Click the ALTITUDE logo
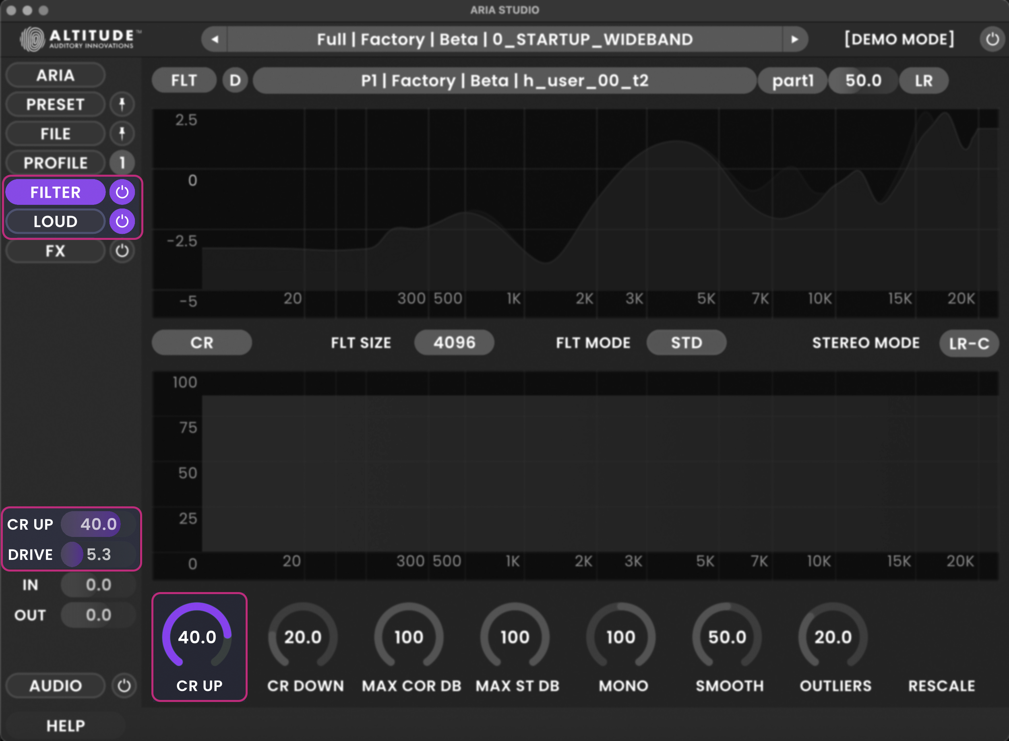Screen dimensions: 1009x741 [79, 39]
